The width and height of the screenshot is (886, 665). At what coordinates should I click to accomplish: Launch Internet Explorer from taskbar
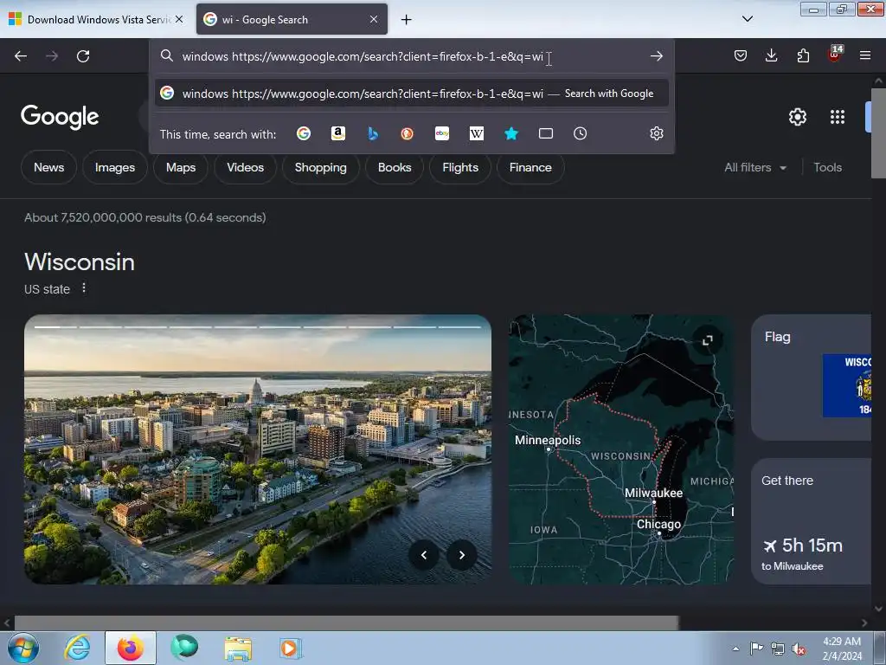click(77, 648)
